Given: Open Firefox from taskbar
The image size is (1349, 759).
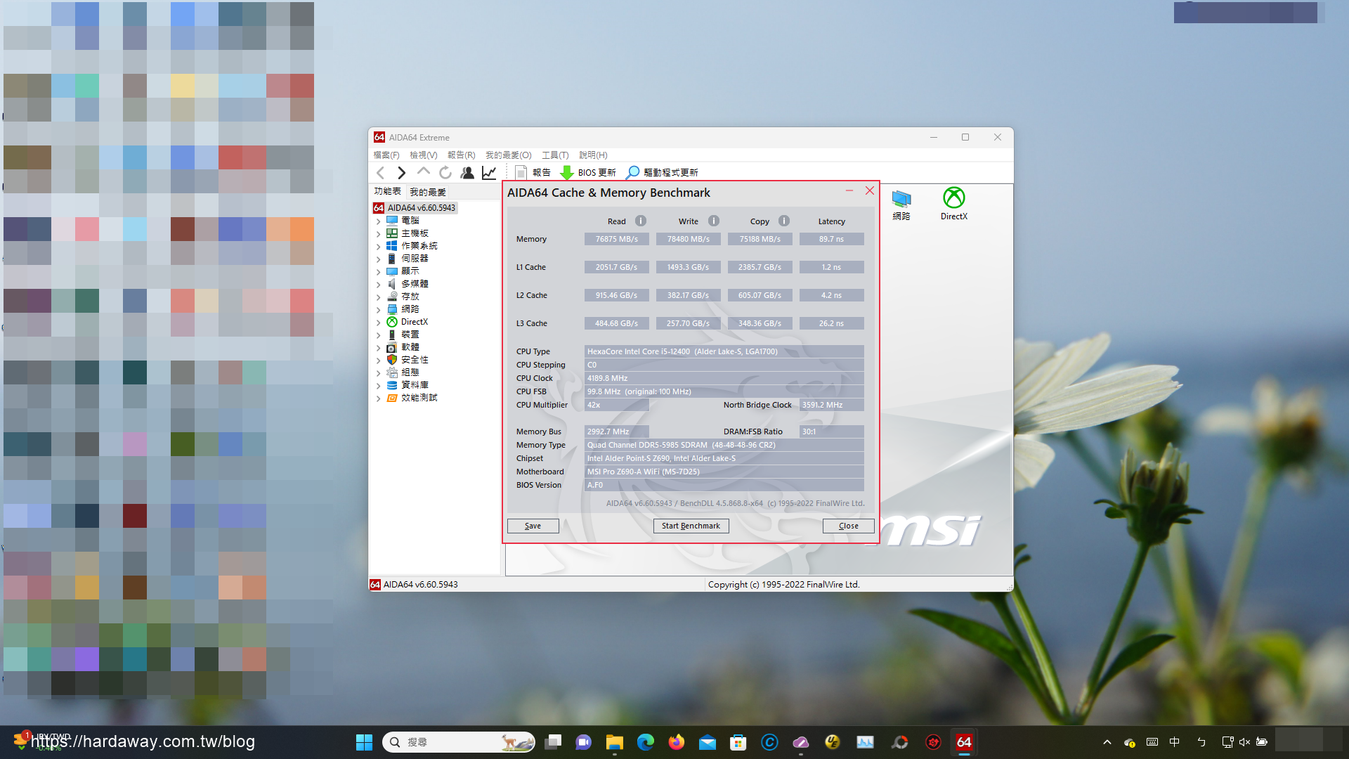Looking at the screenshot, I should (x=677, y=742).
